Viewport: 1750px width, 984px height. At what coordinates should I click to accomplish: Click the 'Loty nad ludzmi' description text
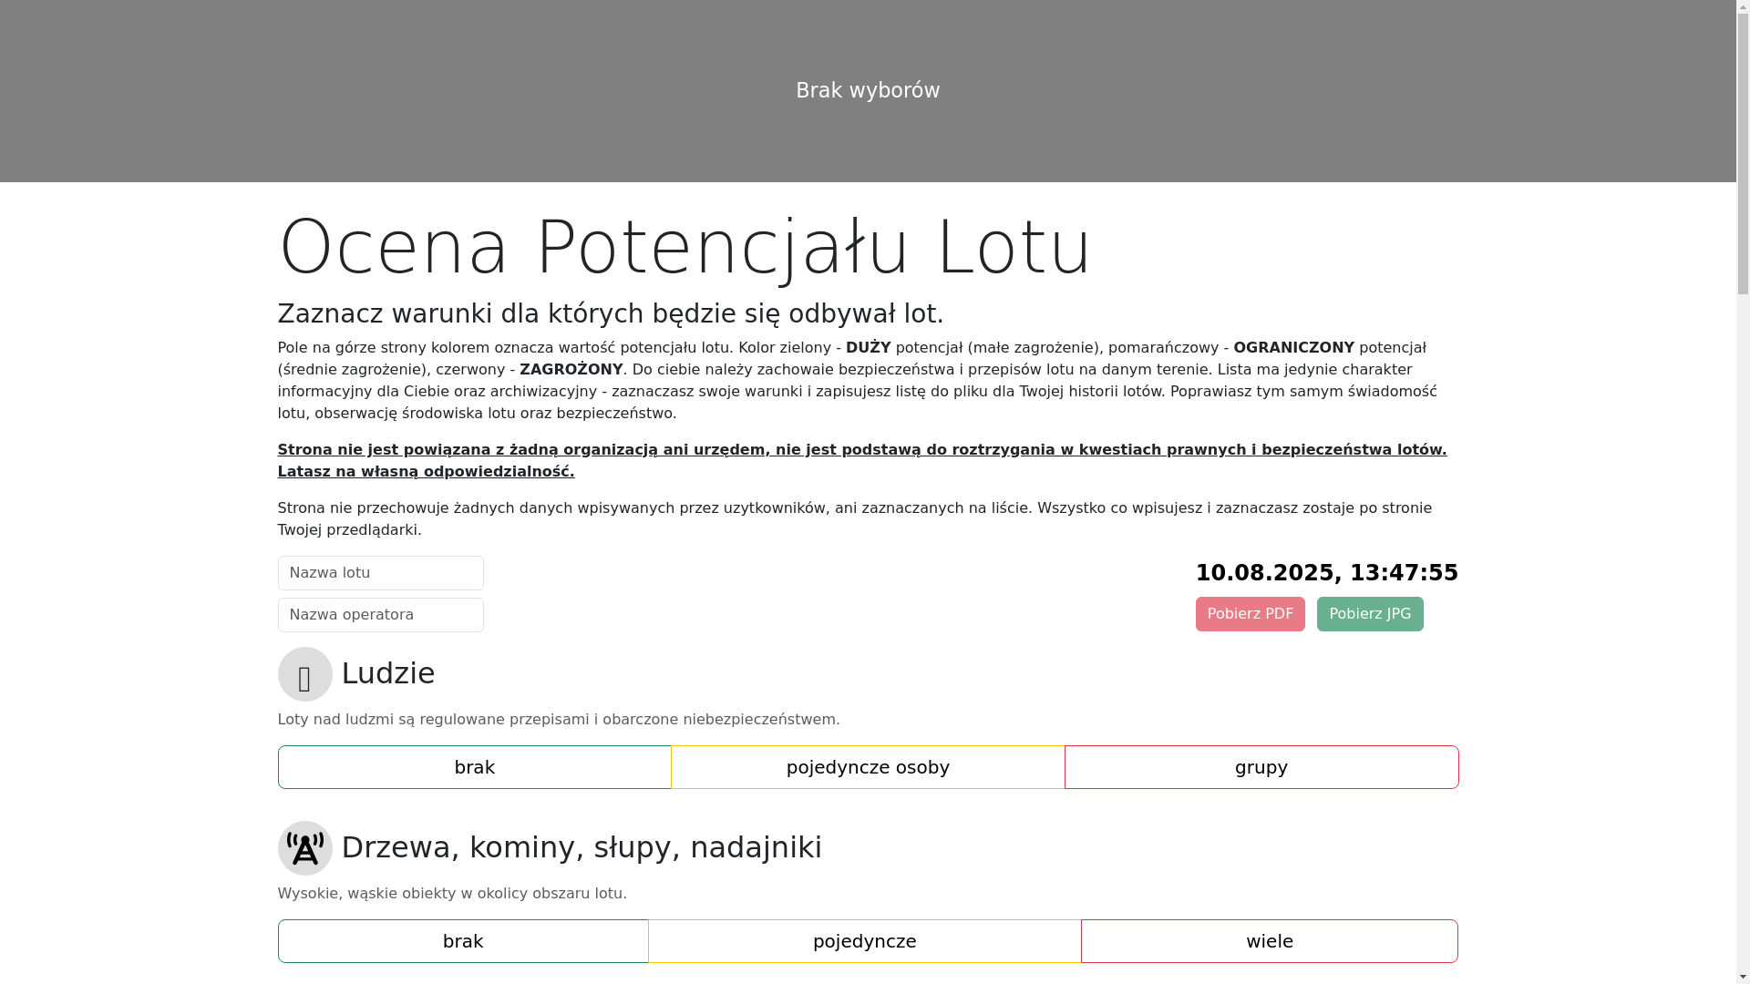[x=559, y=720]
